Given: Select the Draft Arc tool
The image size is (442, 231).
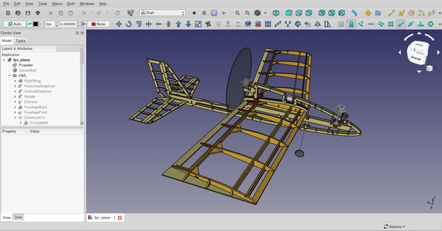Looking at the screenshot, I should tap(421, 13).
